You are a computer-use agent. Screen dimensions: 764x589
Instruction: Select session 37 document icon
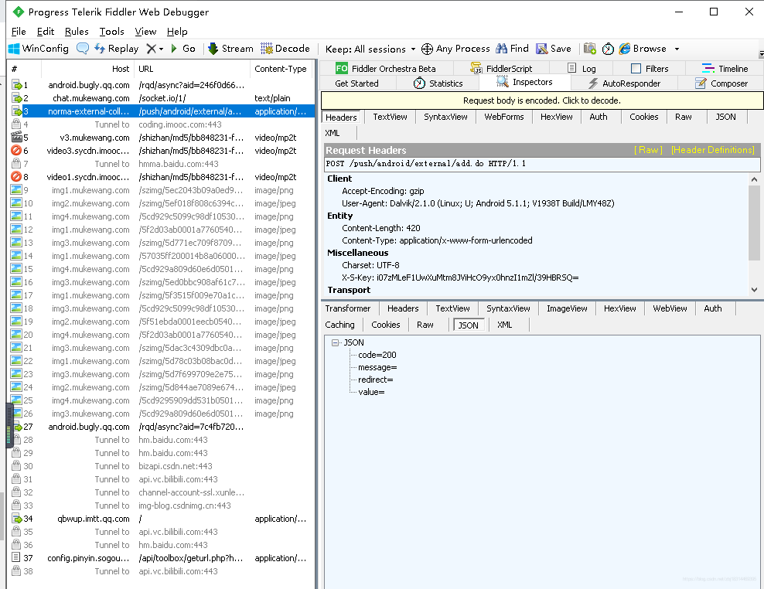click(x=16, y=558)
